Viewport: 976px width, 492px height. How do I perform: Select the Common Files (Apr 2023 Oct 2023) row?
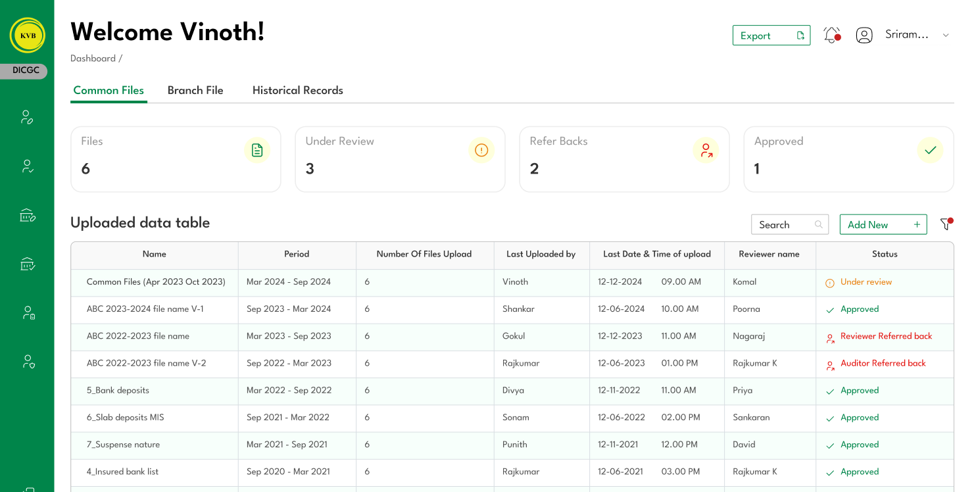tap(512, 282)
